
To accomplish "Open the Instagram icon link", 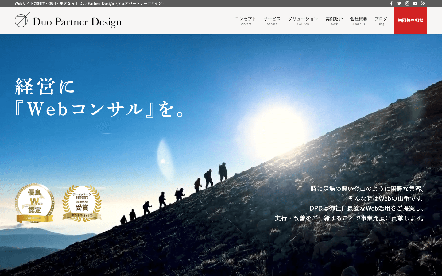I will click(407, 3).
